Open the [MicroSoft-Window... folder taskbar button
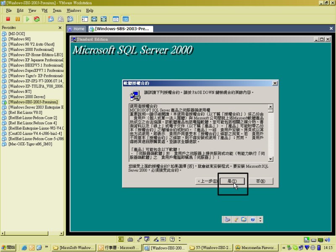This screenshot has width=336, height=252. pyautogui.click(x=74, y=248)
